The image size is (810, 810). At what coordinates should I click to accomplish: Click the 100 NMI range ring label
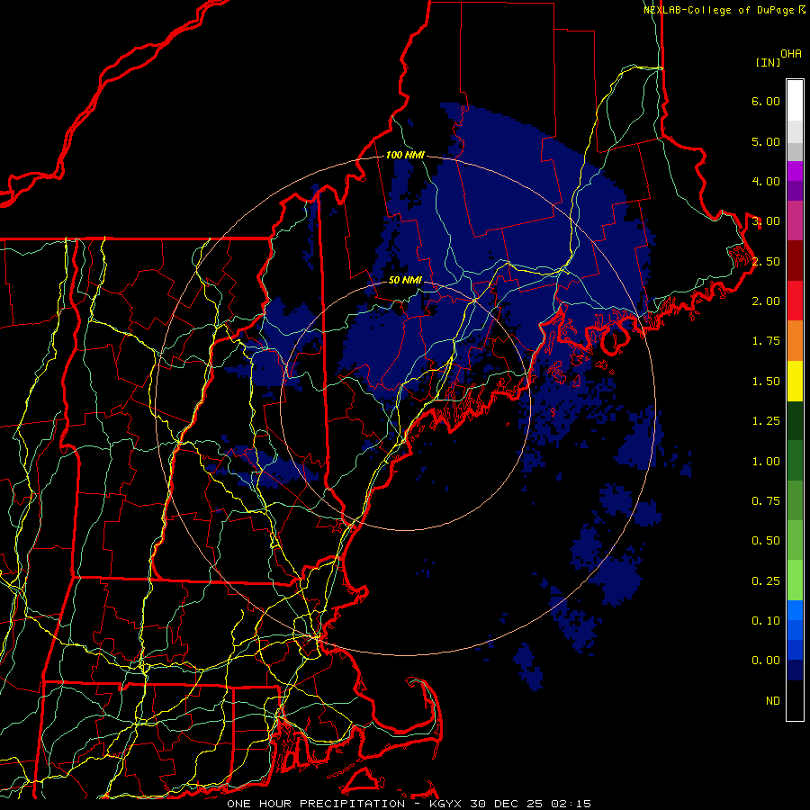tap(405, 155)
